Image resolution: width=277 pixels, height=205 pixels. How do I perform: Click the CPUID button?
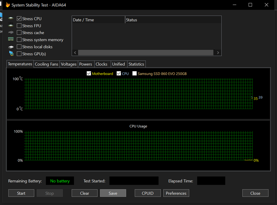[x=148, y=193]
